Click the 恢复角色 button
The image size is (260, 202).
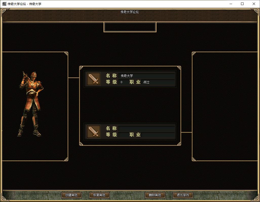[x=99, y=195]
